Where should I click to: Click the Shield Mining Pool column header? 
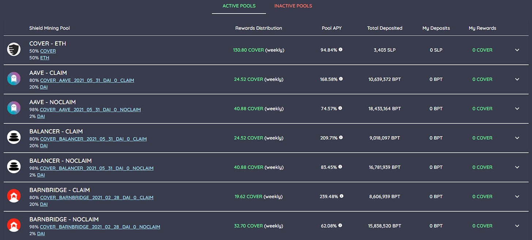(x=49, y=28)
